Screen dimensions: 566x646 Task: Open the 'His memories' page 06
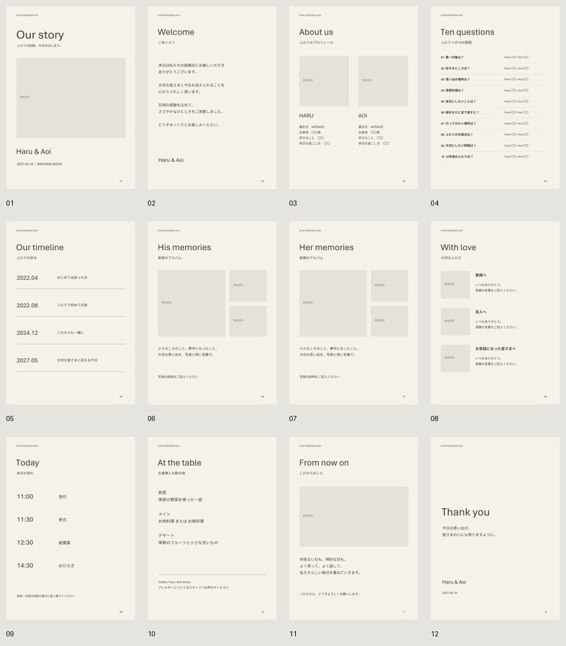212,313
